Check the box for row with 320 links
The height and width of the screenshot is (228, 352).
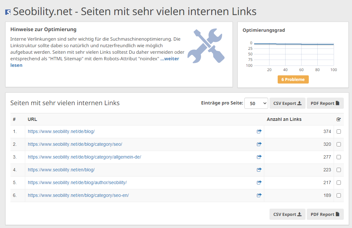339,144
